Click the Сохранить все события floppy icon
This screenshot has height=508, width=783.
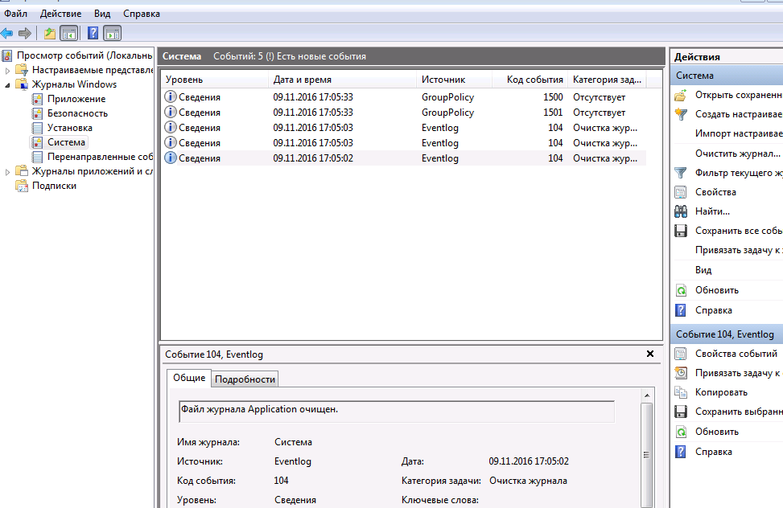coord(681,231)
